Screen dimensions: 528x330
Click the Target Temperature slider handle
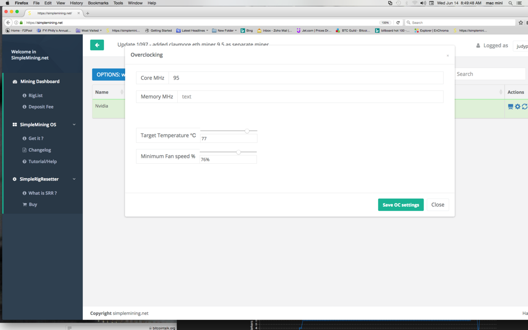pos(247,131)
